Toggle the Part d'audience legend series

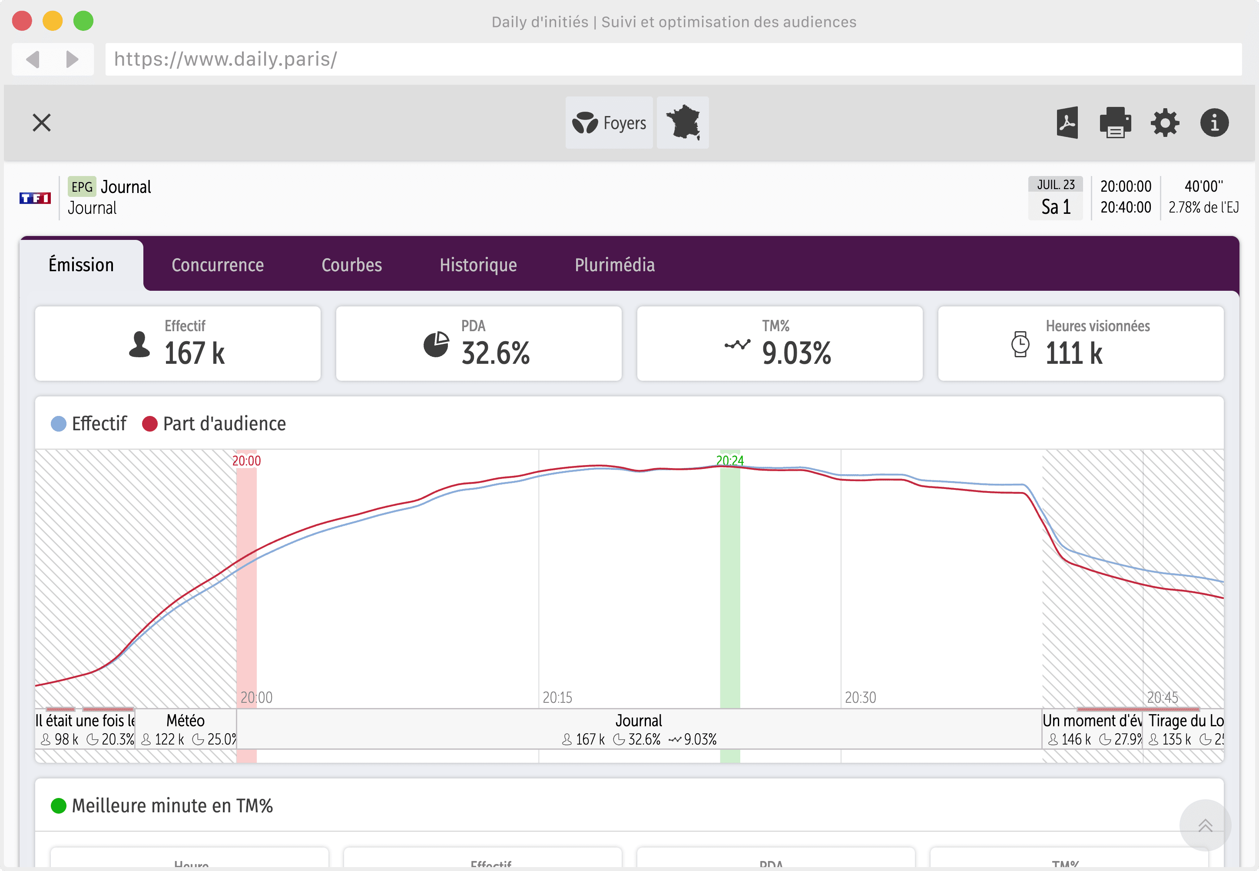[214, 424]
